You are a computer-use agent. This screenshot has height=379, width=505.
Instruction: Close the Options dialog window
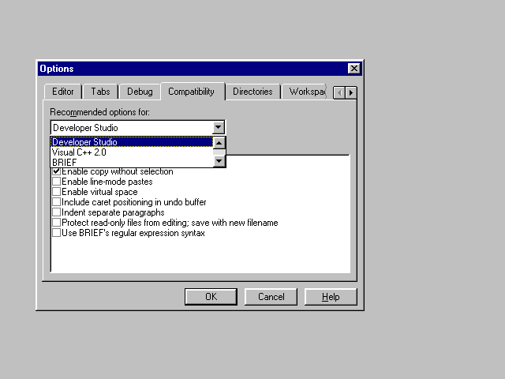pyautogui.click(x=353, y=69)
